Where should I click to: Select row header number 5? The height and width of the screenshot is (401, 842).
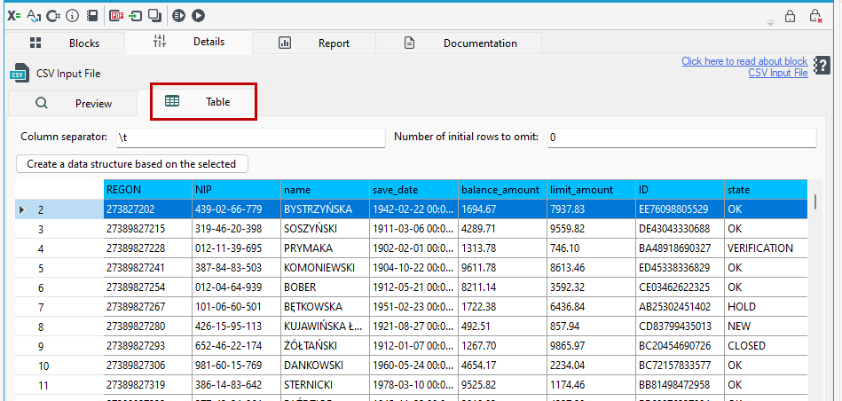coord(59,268)
